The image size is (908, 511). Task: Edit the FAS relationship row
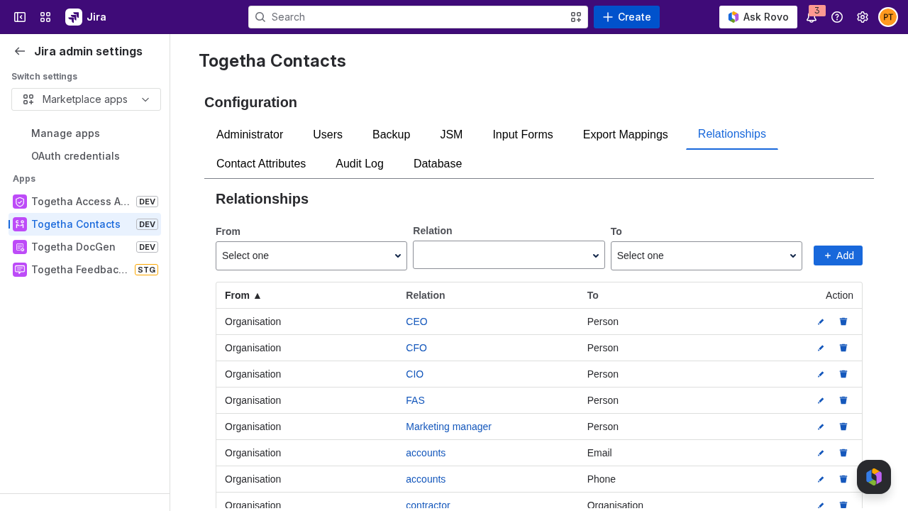[x=821, y=400]
